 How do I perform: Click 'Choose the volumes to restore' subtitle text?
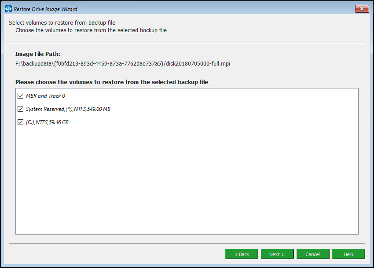[91, 30]
